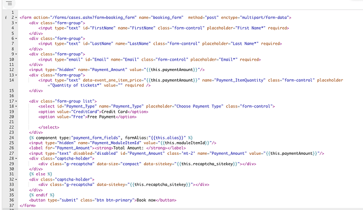Click the "{{this.alias}}" template variable
The image size is (363, 210).
(x=167, y=138)
